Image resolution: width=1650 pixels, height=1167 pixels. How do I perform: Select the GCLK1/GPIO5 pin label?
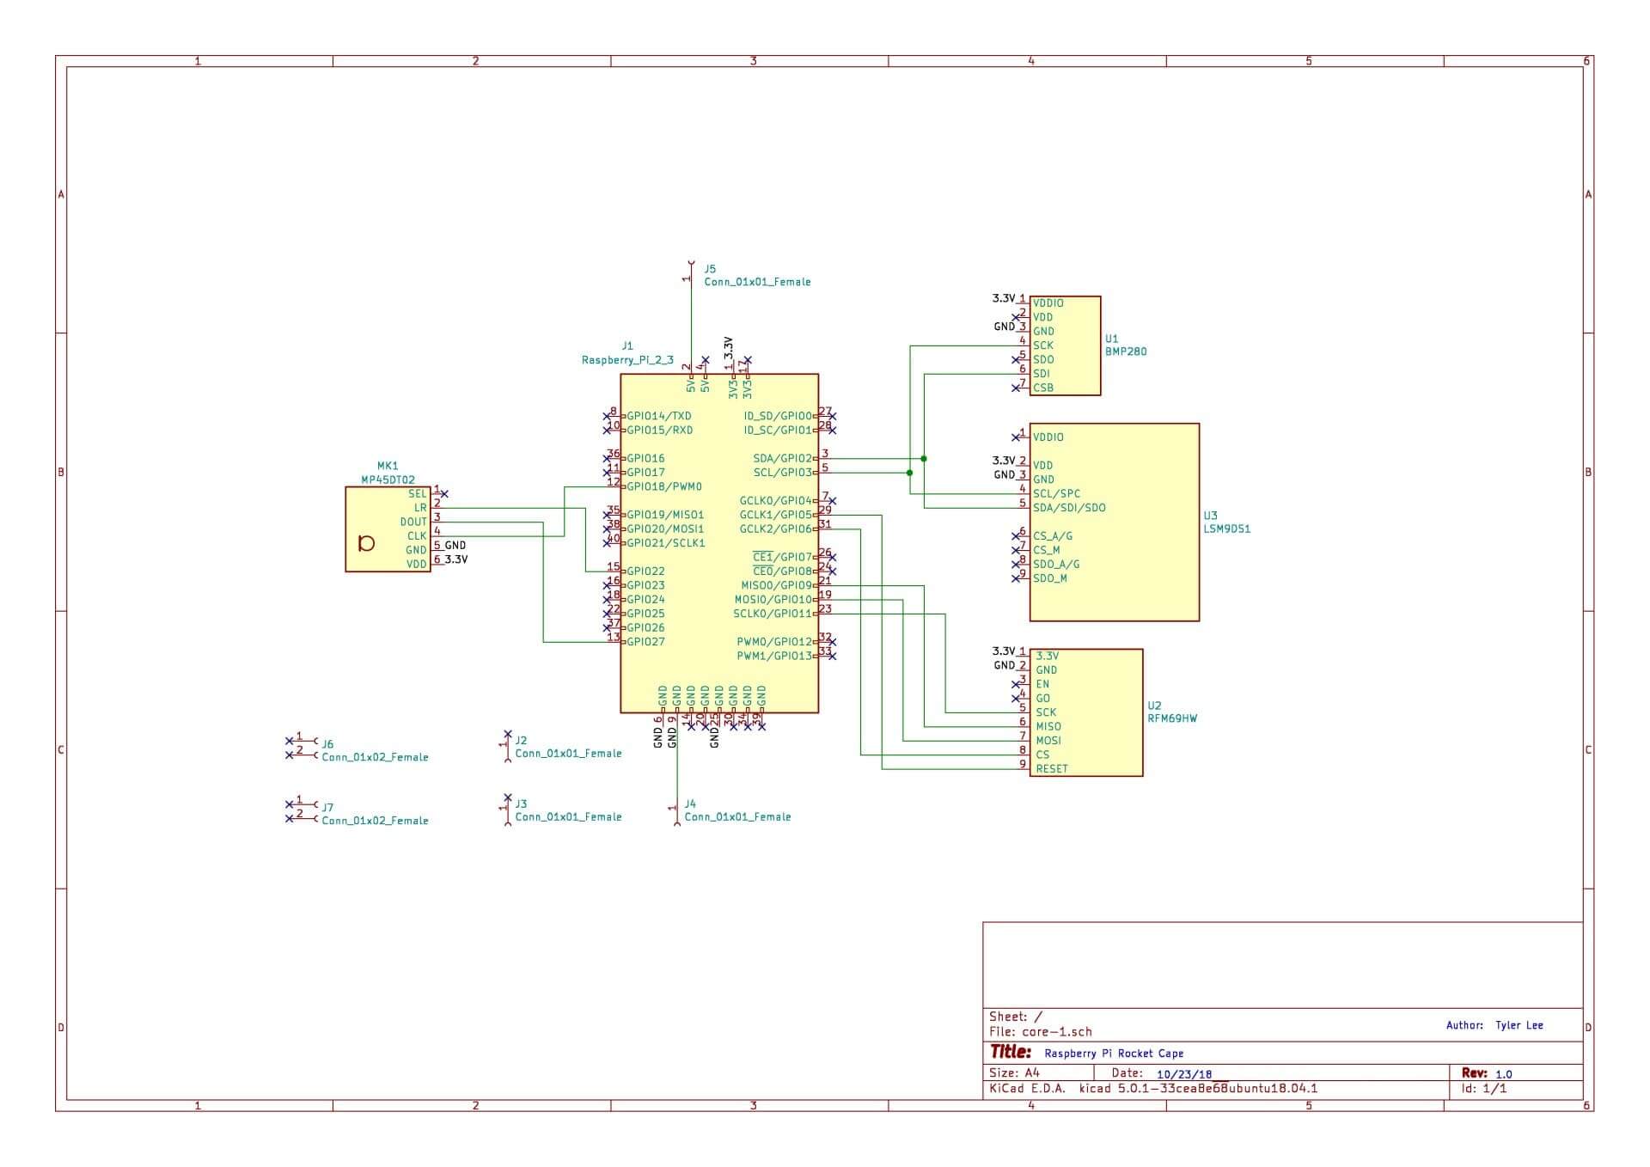(775, 515)
